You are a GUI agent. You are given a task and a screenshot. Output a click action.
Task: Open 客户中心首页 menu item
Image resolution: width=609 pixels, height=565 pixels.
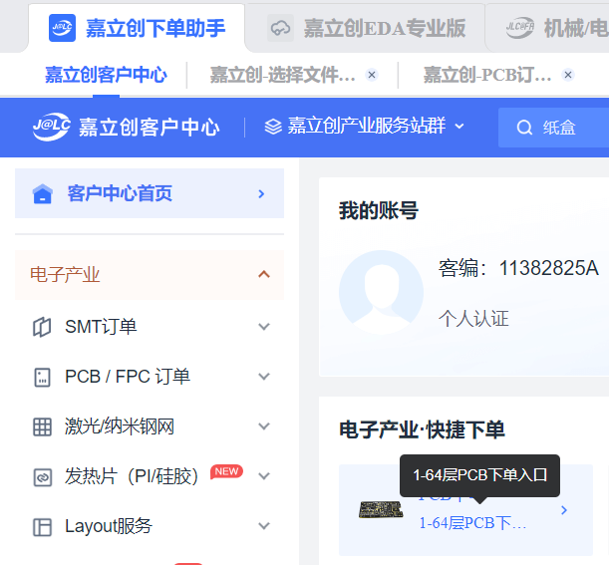click(x=150, y=193)
